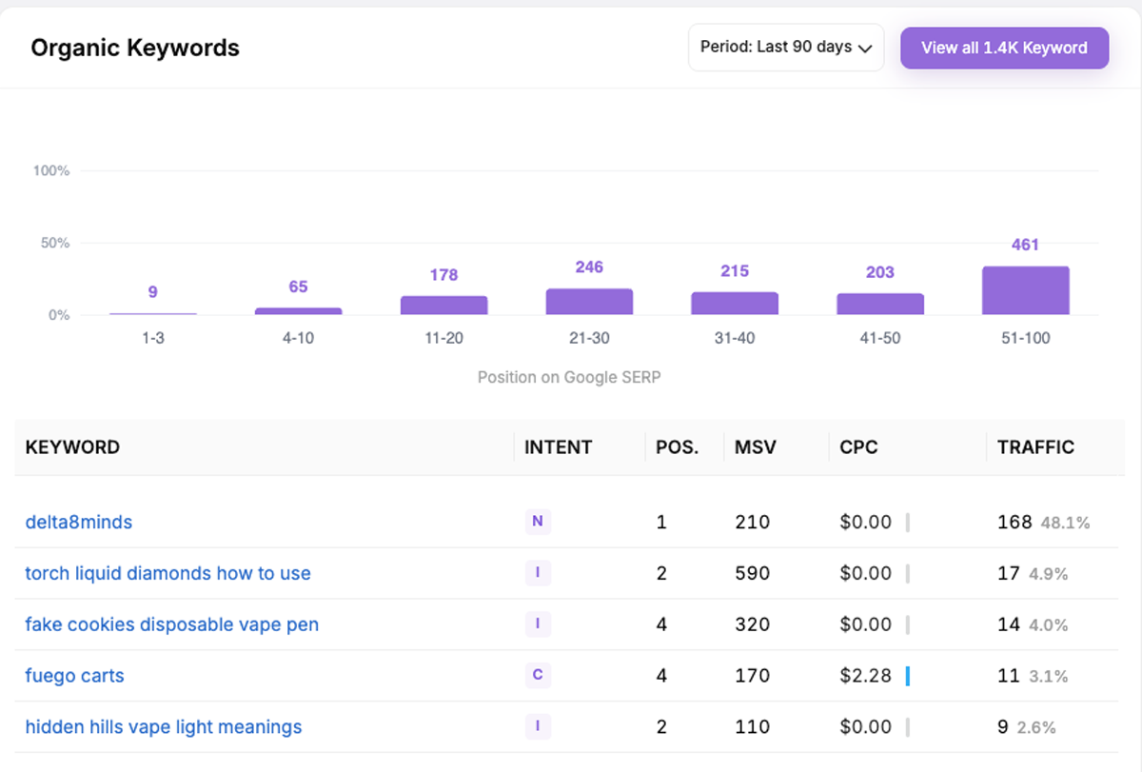The height and width of the screenshot is (772, 1142).
Task: Click the I intent badge for fake cookies row
Action: coord(538,624)
